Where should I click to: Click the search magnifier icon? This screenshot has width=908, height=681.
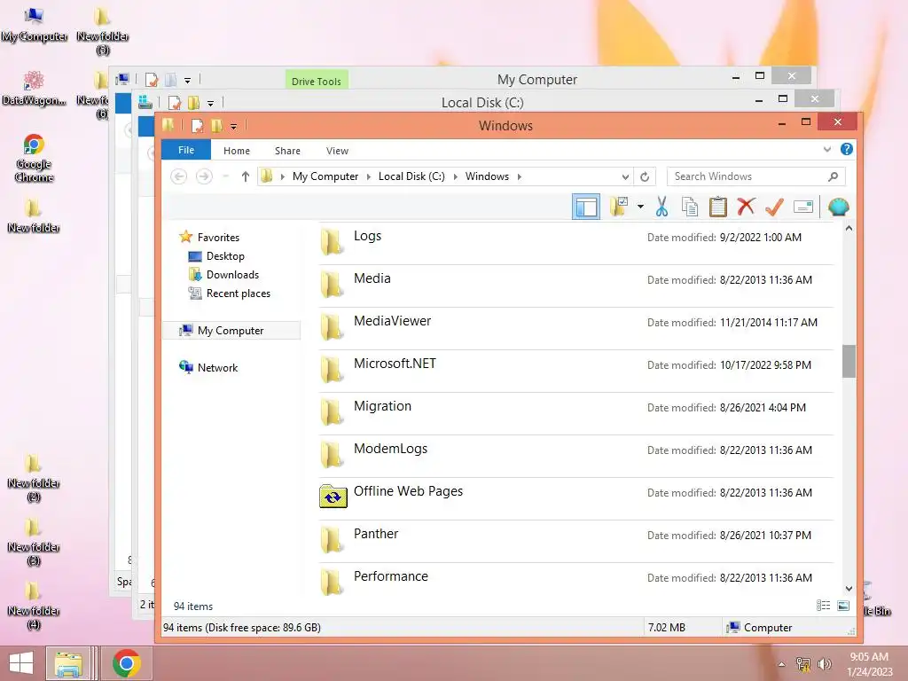point(834,176)
